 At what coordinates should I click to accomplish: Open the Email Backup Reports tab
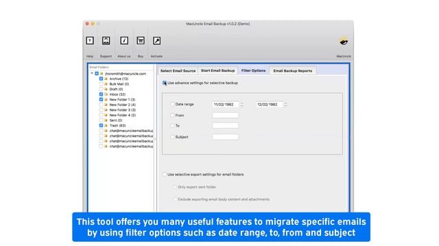coord(293,71)
